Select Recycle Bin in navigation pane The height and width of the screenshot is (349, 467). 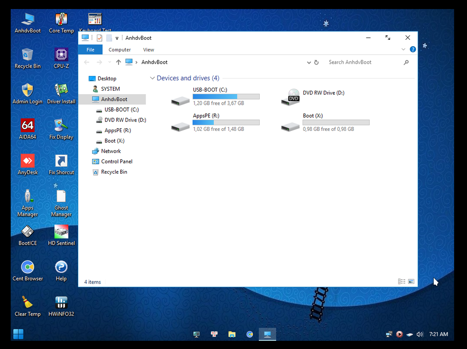point(110,172)
